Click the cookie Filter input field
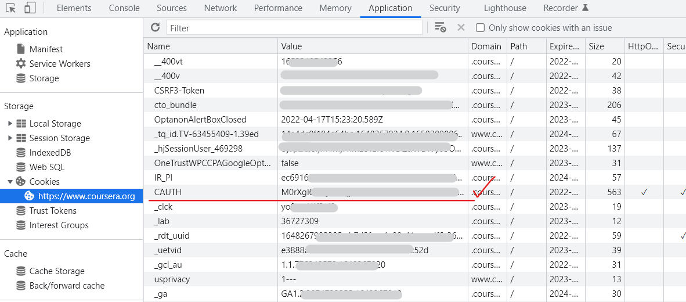686x302 pixels. pyautogui.click(x=294, y=27)
